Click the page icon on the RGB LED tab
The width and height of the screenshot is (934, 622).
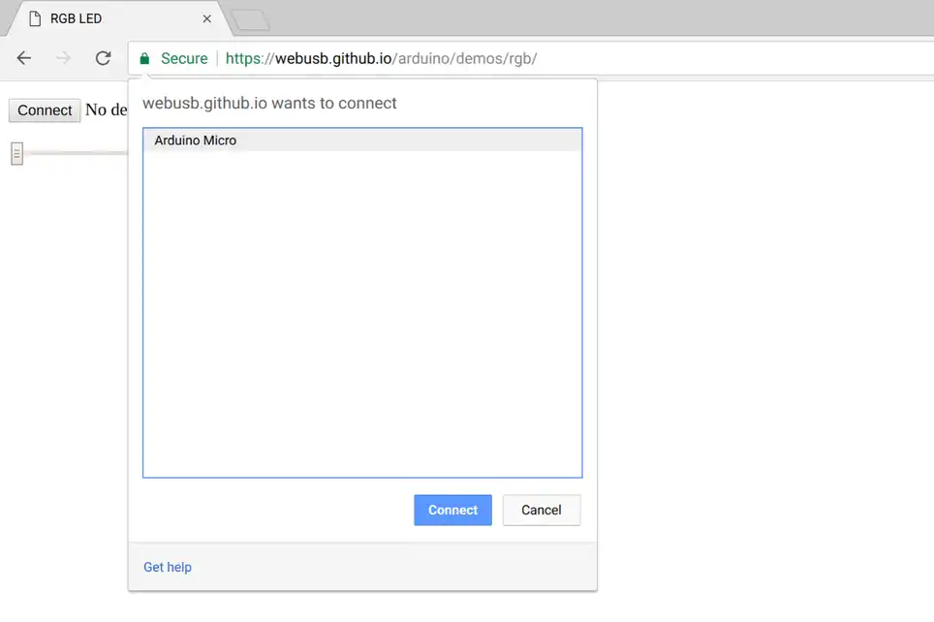coord(35,18)
